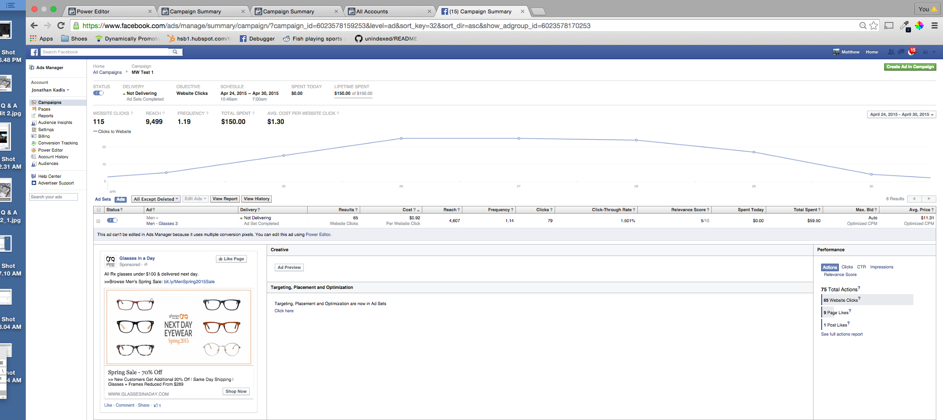Click Ad Preview button
The image size is (943, 420).
pos(289,267)
